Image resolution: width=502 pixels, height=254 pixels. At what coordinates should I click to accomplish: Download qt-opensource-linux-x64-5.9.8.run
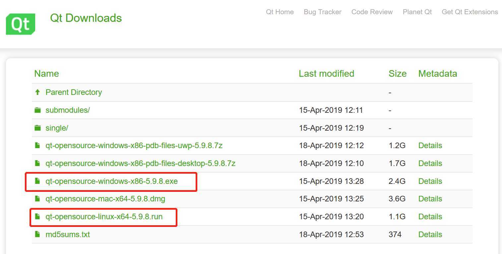[x=104, y=217]
